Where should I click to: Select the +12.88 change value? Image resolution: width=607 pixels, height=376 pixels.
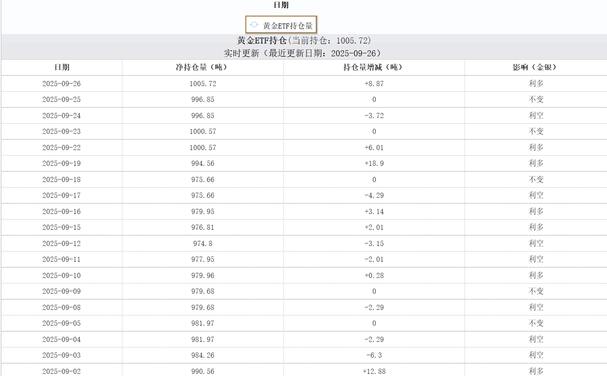coord(374,371)
